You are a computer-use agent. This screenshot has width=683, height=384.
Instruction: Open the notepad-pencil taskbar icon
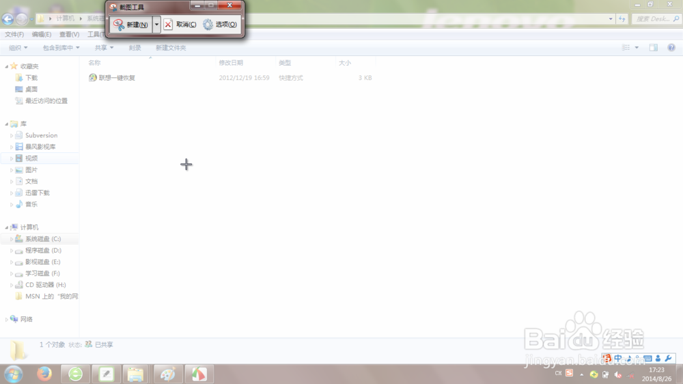tap(107, 374)
